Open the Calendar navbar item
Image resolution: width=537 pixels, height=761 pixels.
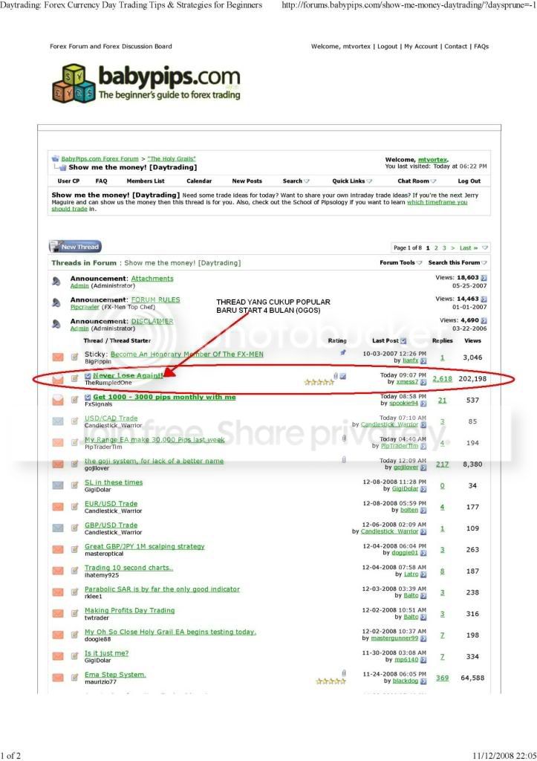click(199, 181)
